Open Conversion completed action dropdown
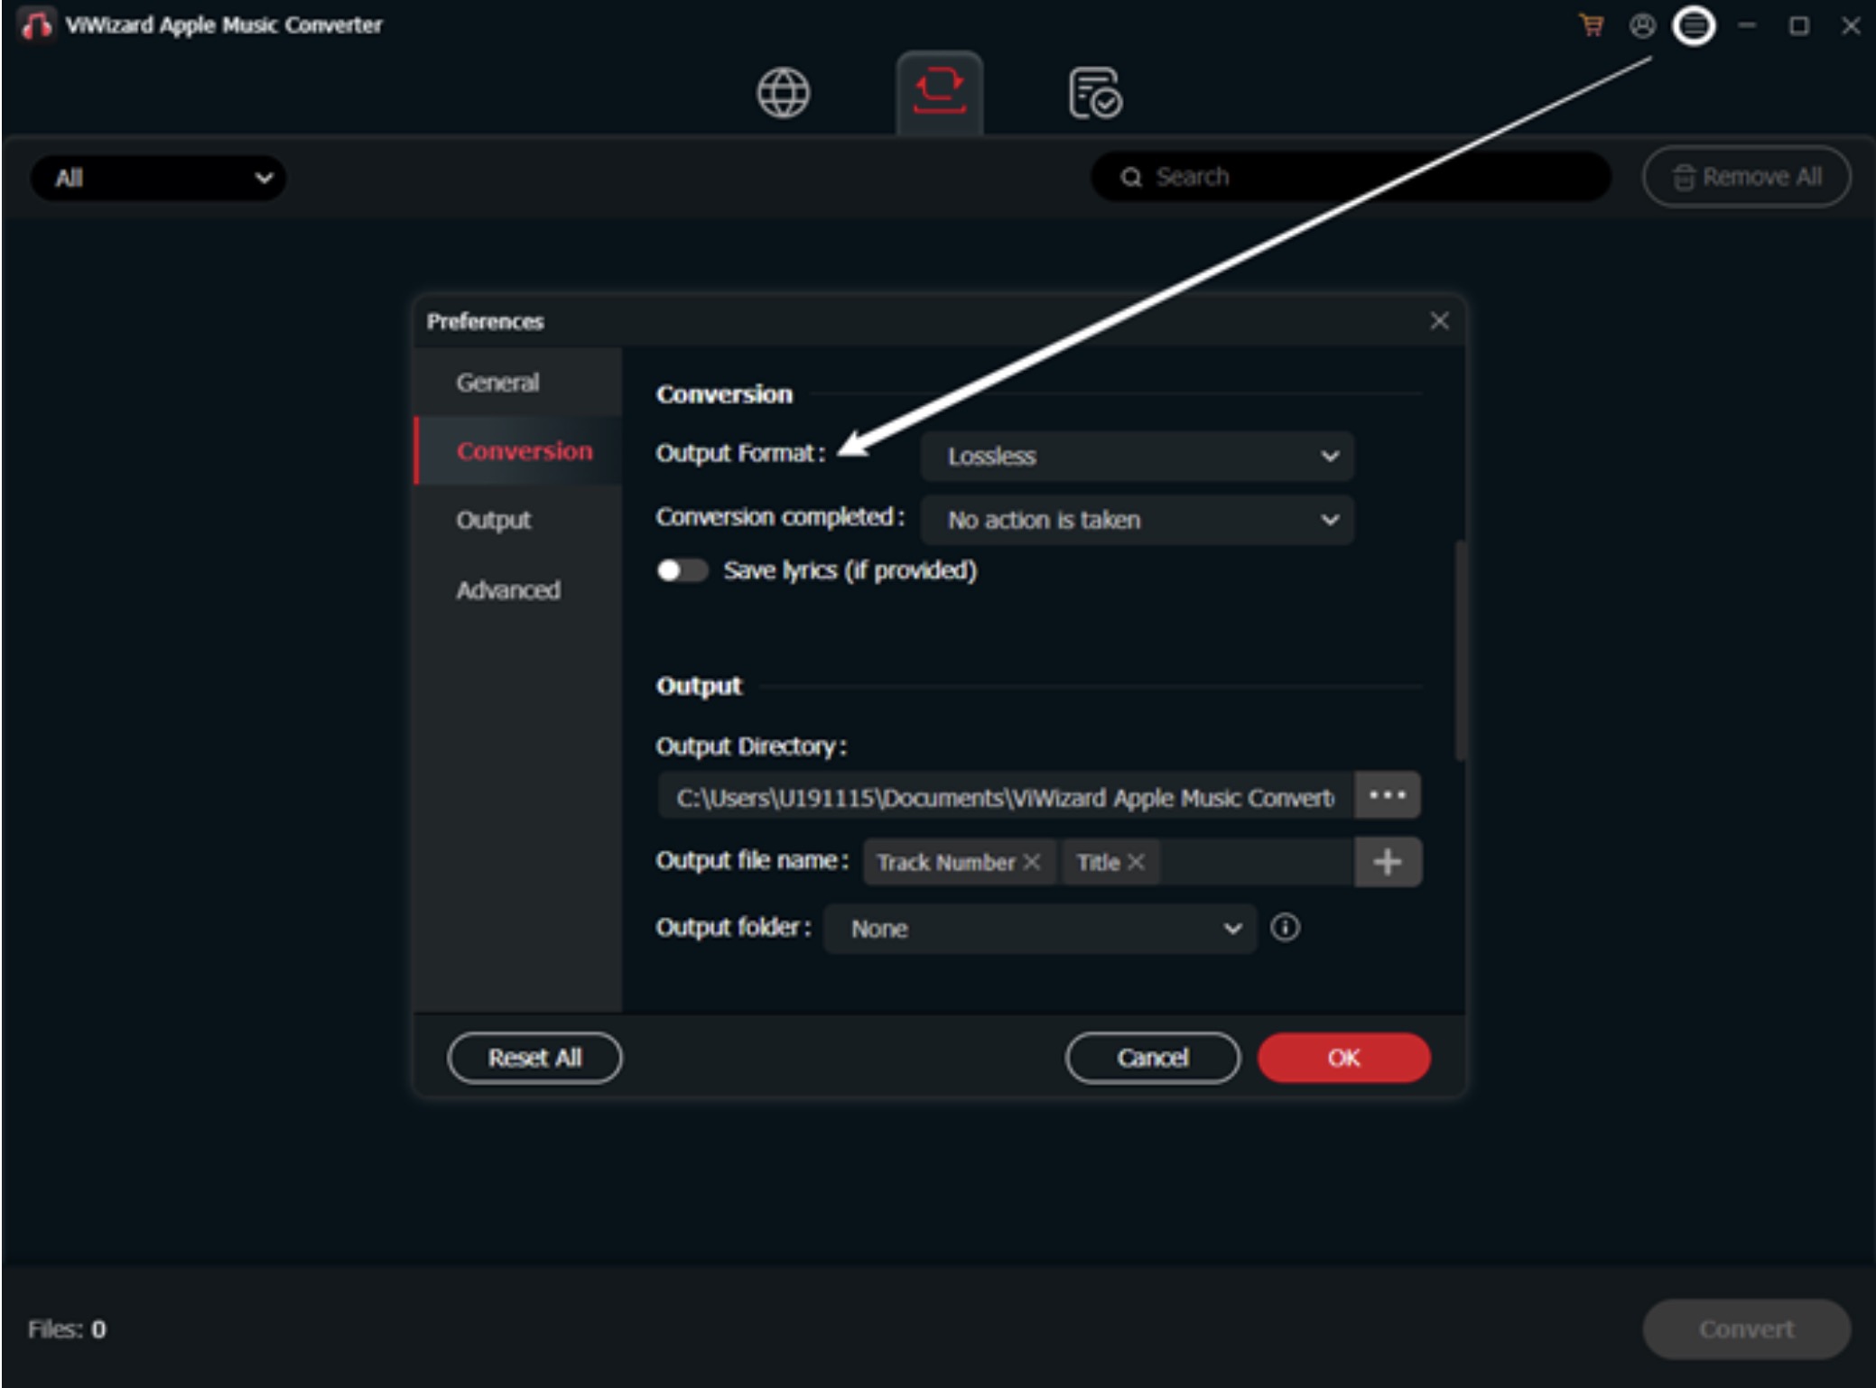The height and width of the screenshot is (1388, 1876). [x=1137, y=520]
